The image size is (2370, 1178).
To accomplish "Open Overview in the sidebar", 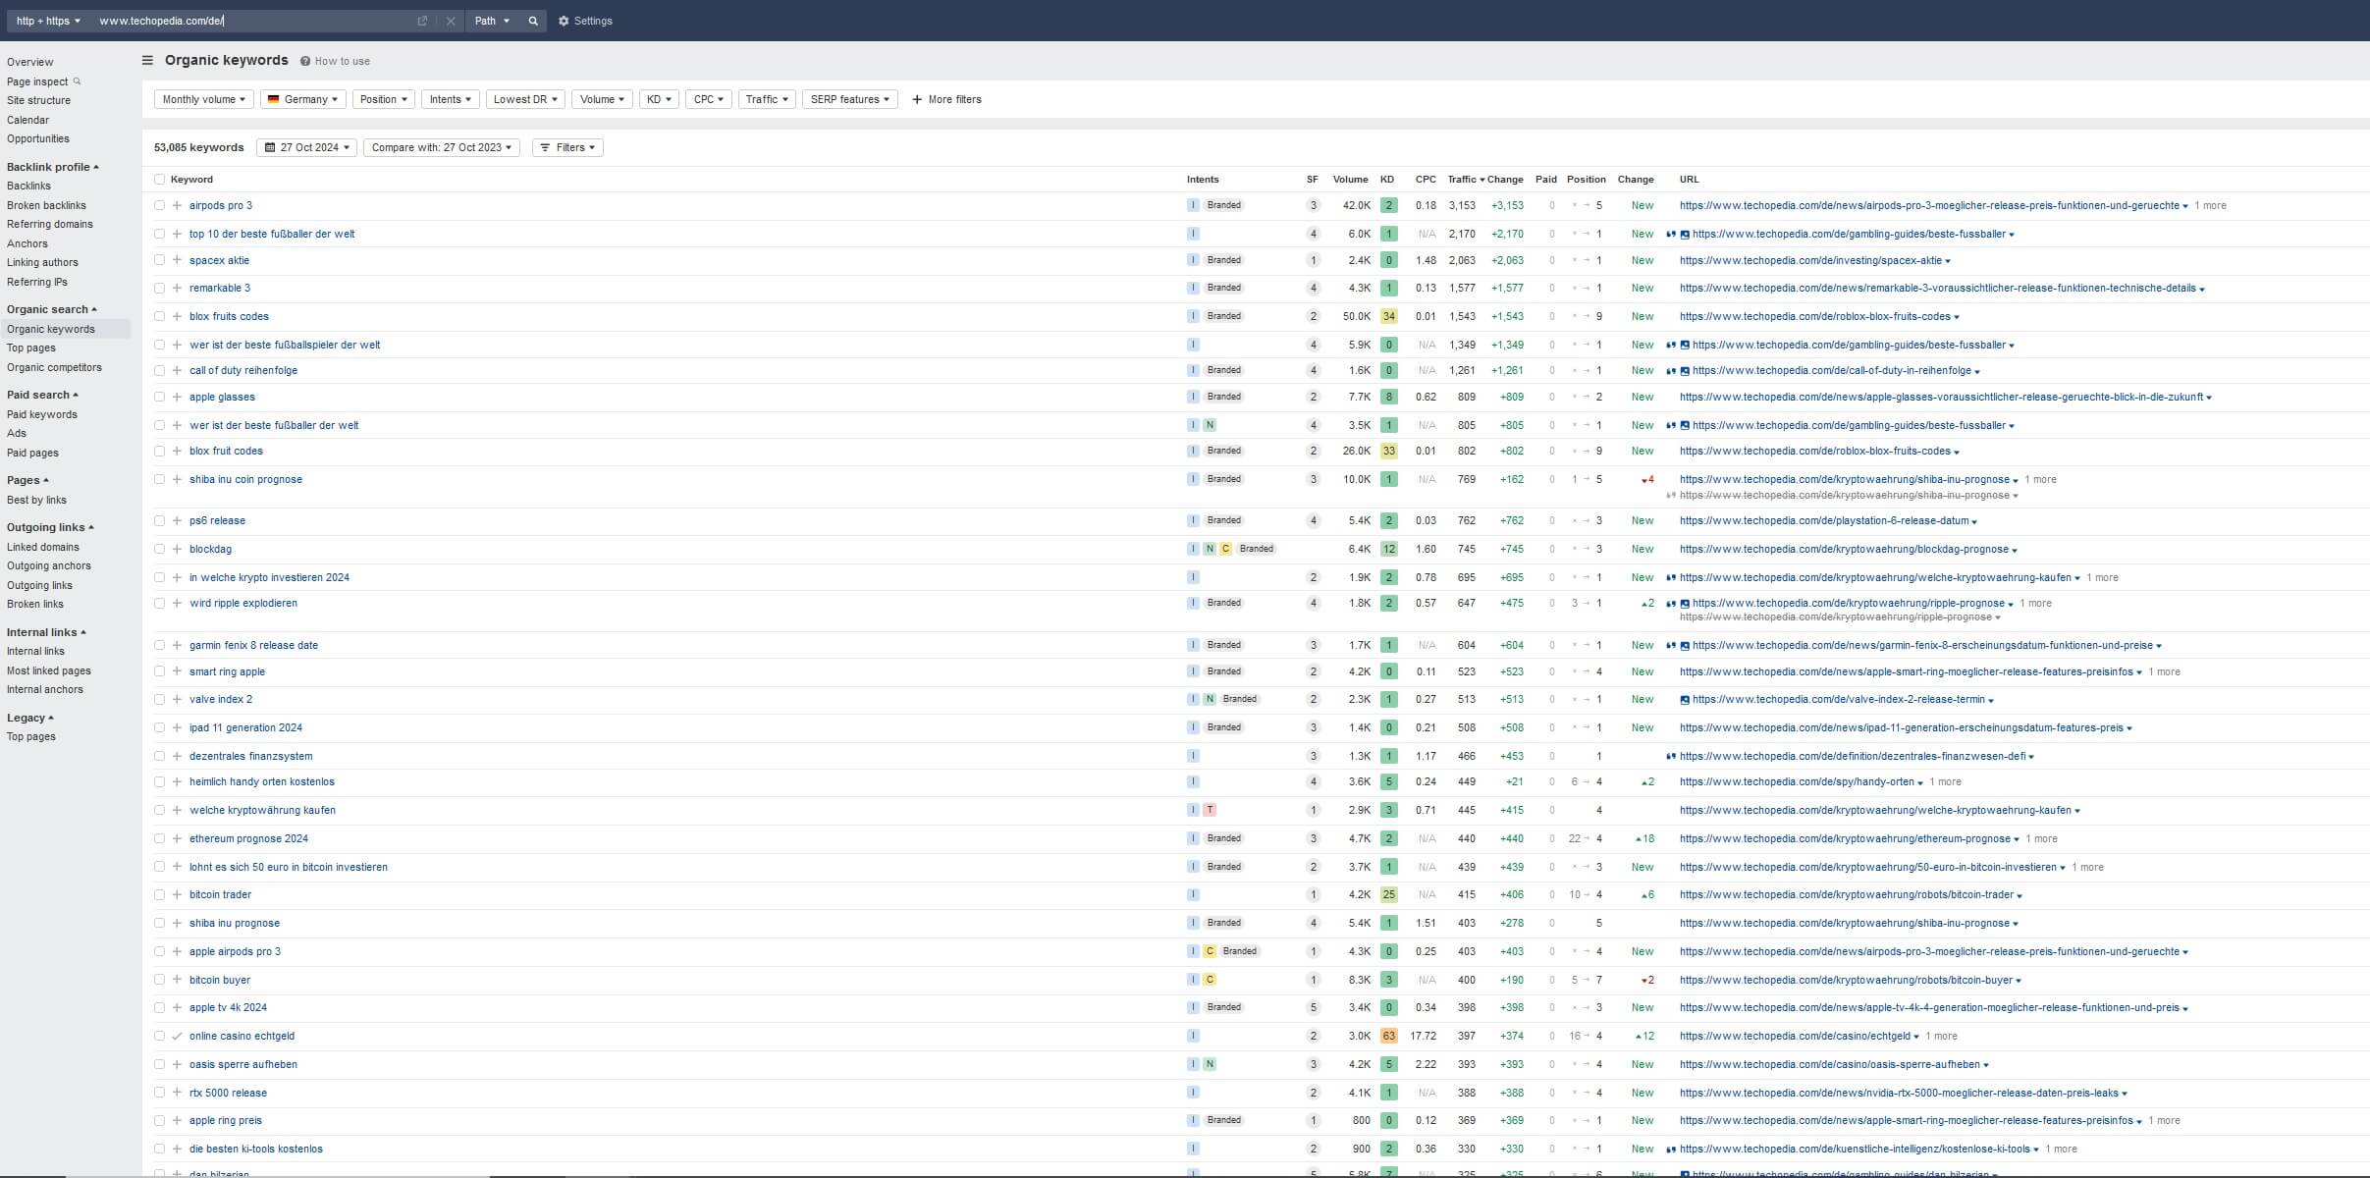I will [x=30, y=62].
